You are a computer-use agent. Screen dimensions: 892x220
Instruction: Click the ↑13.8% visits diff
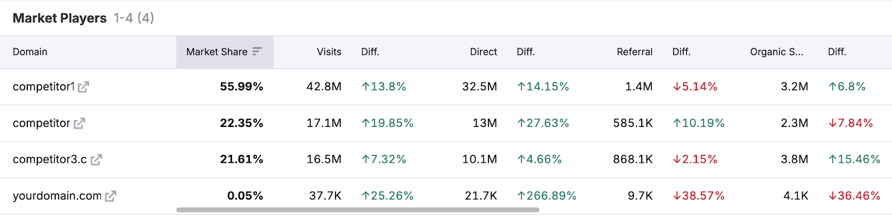[x=384, y=86]
